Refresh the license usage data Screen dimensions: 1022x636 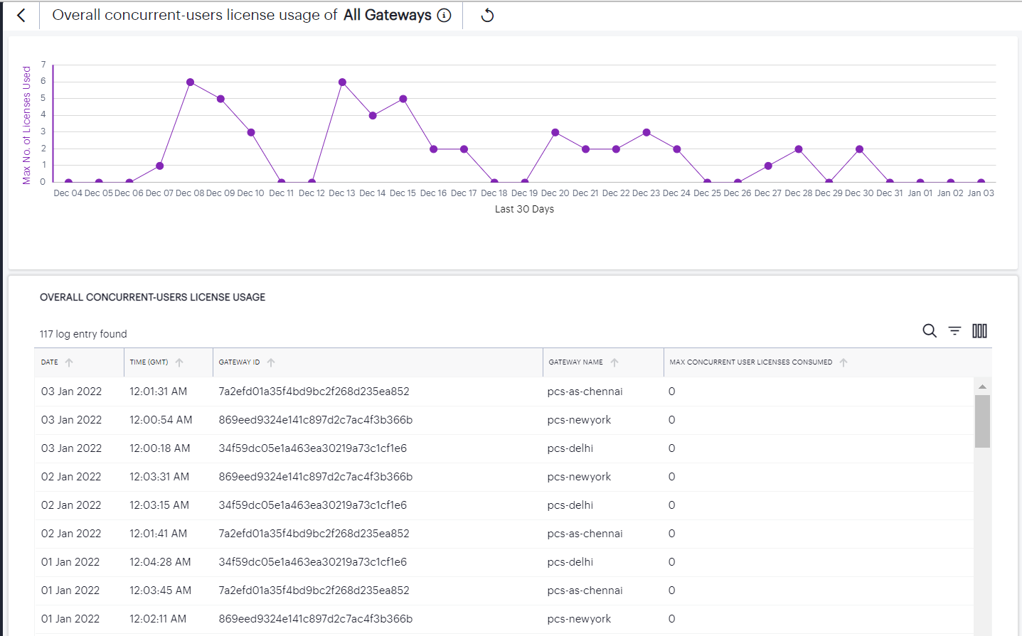(x=486, y=15)
